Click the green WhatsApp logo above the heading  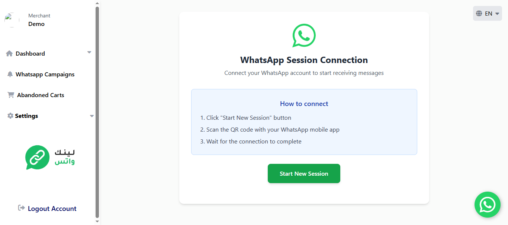pyautogui.click(x=304, y=36)
